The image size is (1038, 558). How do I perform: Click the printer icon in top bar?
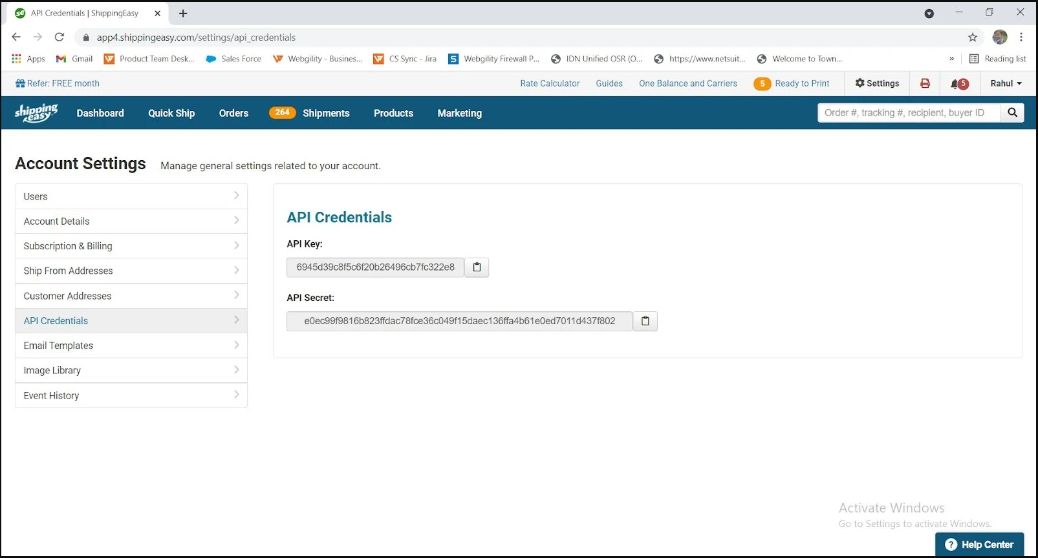tap(925, 83)
